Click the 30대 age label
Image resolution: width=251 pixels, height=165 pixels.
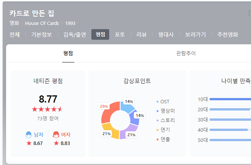(202, 120)
